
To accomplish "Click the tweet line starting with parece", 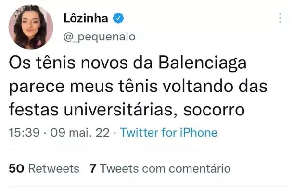I will (138, 87).
